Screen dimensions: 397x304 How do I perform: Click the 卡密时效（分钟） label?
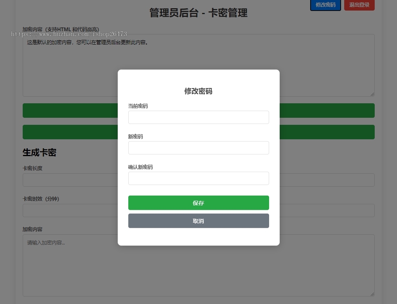click(41, 199)
